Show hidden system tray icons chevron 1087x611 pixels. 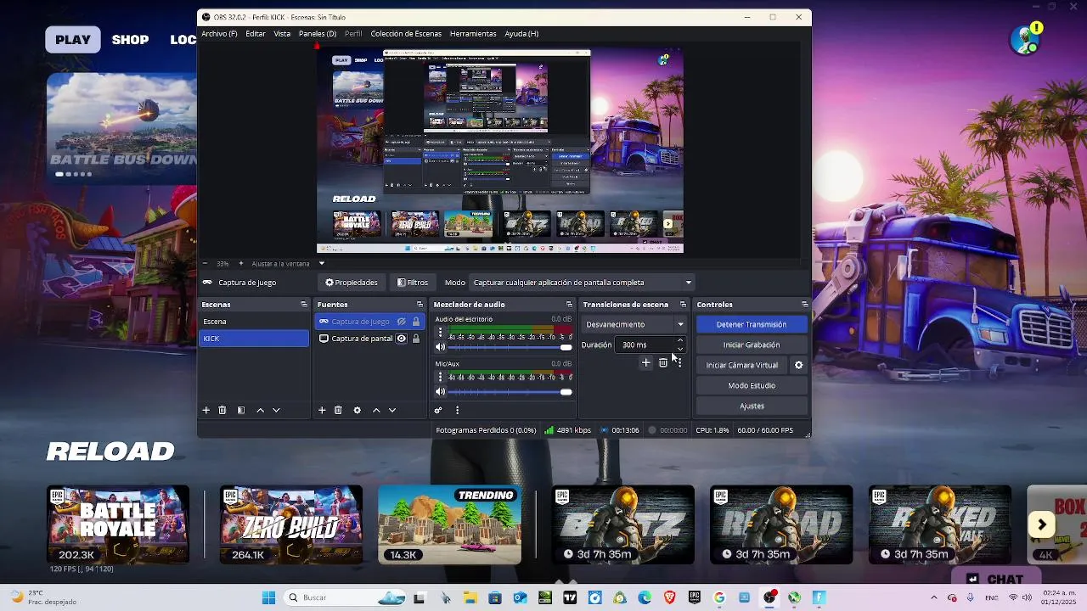934,597
